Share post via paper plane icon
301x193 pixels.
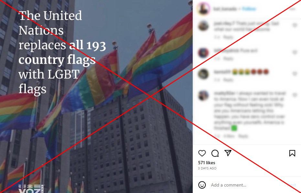pyautogui.click(x=228, y=153)
